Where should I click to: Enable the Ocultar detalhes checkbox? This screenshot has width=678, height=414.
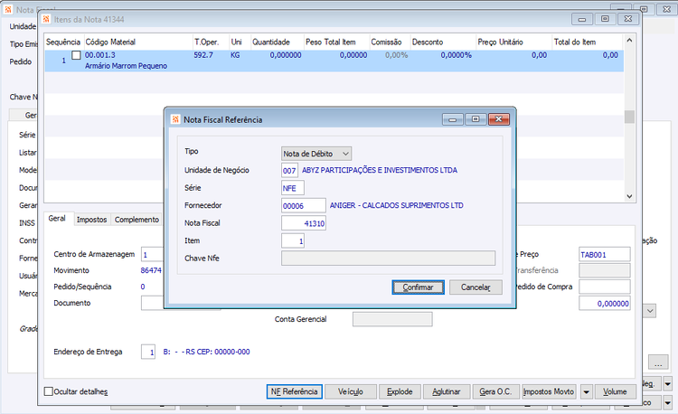pyautogui.click(x=49, y=391)
